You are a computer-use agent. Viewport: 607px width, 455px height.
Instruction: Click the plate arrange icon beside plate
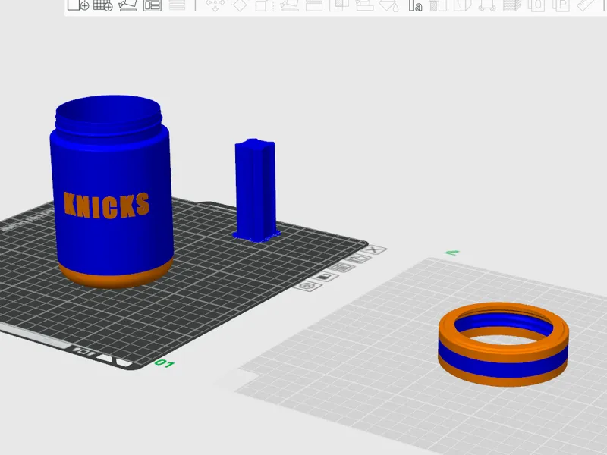tap(341, 268)
